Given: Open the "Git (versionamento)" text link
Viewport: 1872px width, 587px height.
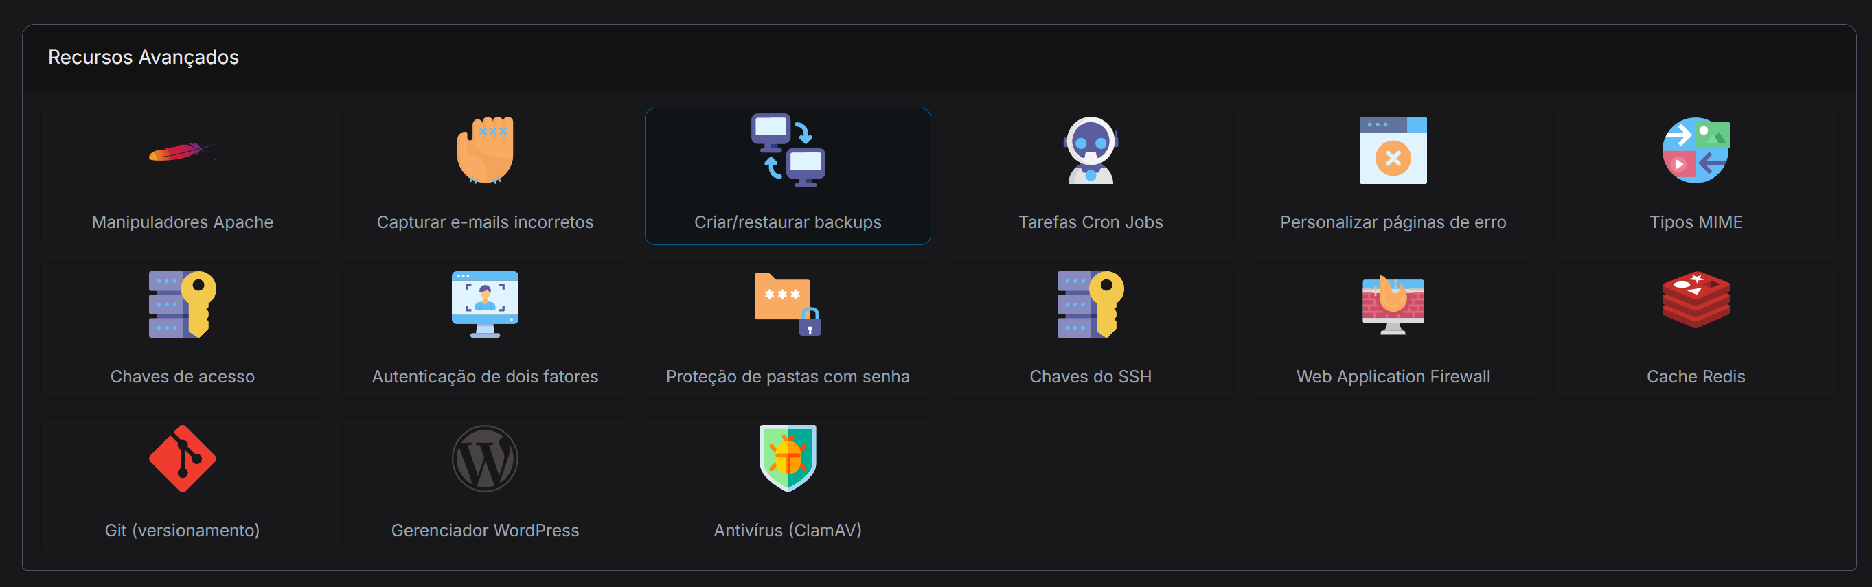Looking at the screenshot, I should (183, 530).
